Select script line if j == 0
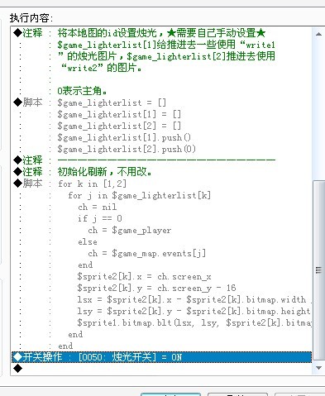 (x=162, y=218)
